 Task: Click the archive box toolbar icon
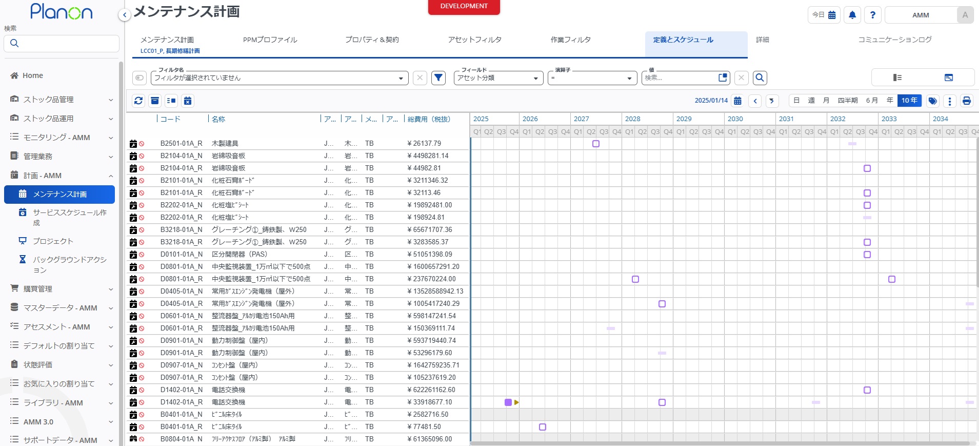click(x=155, y=101)
